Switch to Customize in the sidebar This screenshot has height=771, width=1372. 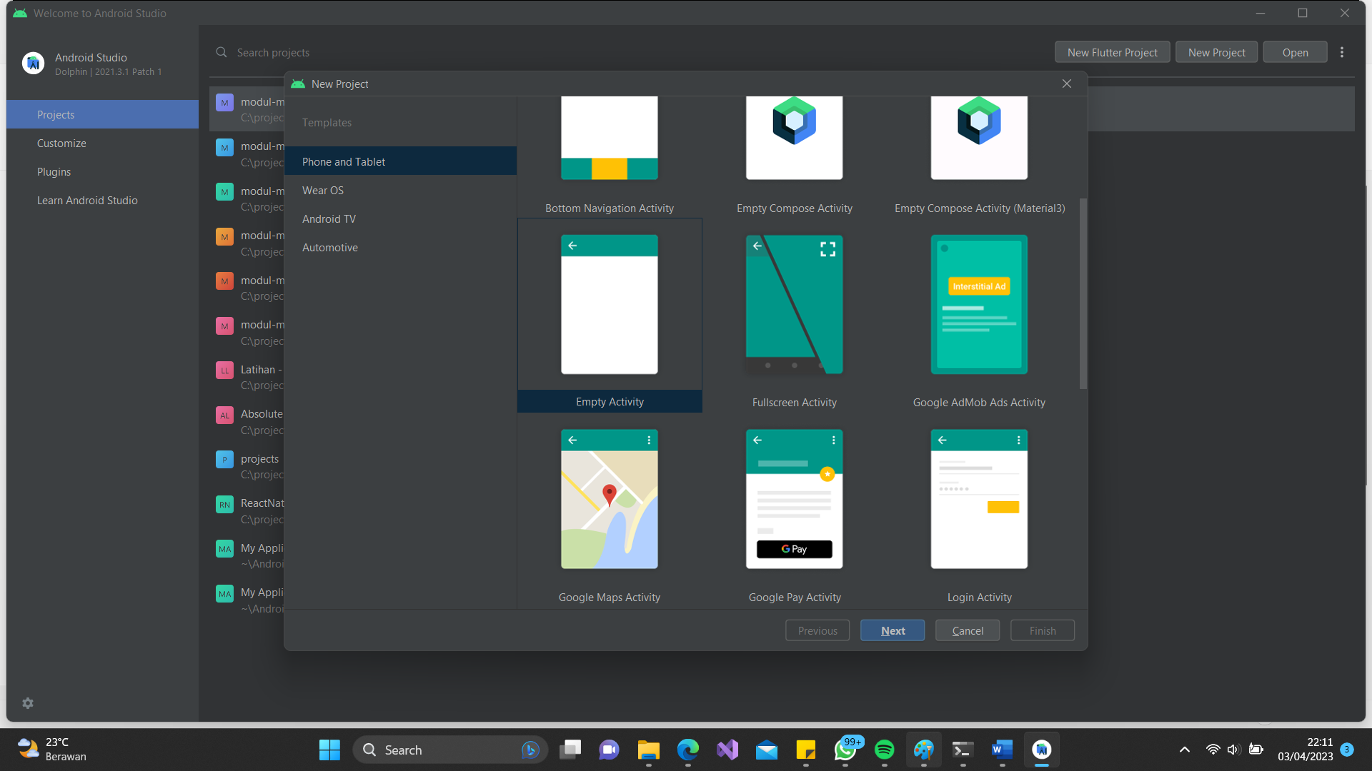(61, 143)
